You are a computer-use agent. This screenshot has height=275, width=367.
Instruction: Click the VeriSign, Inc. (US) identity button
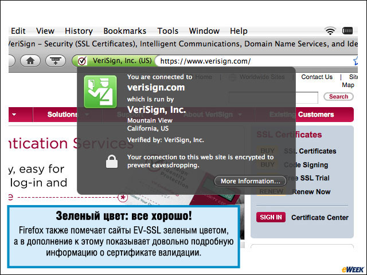(115, 61)
